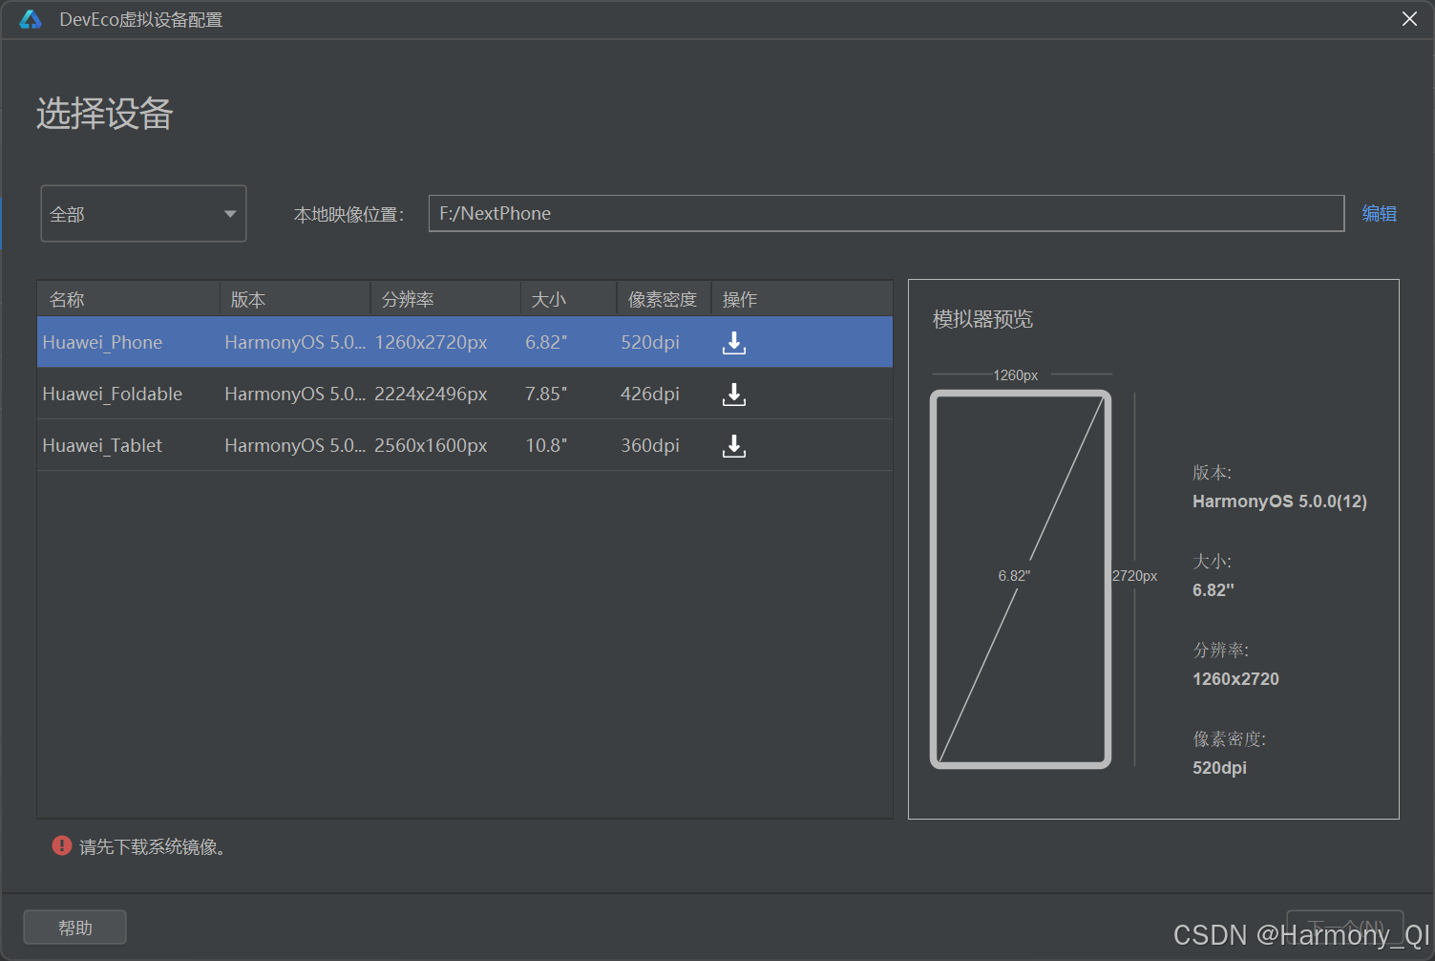This screenshot has width=1435, height=961.
Task: Download the Huawei_Foldable system image
Action: (x=733, y=395)
